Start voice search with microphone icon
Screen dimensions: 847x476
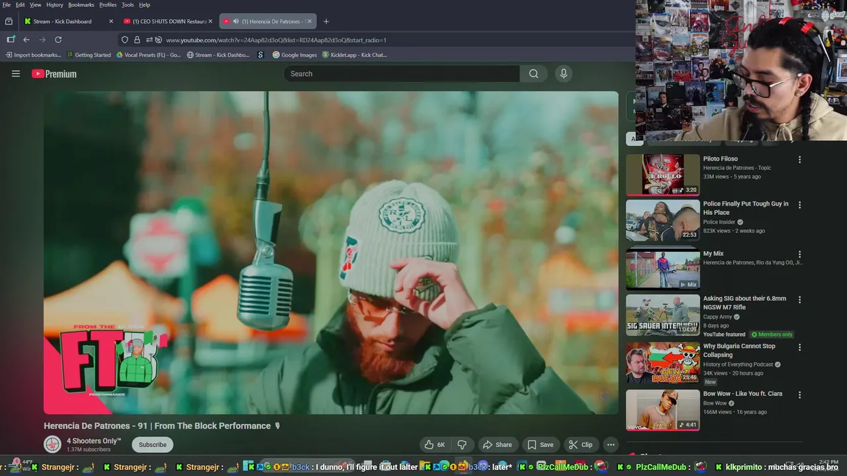point(564,74)
